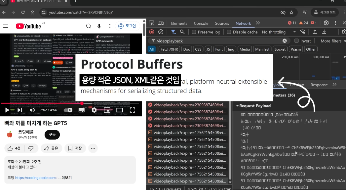
Task: Enable the Preserve log checkbox
Action: [194, 32]
